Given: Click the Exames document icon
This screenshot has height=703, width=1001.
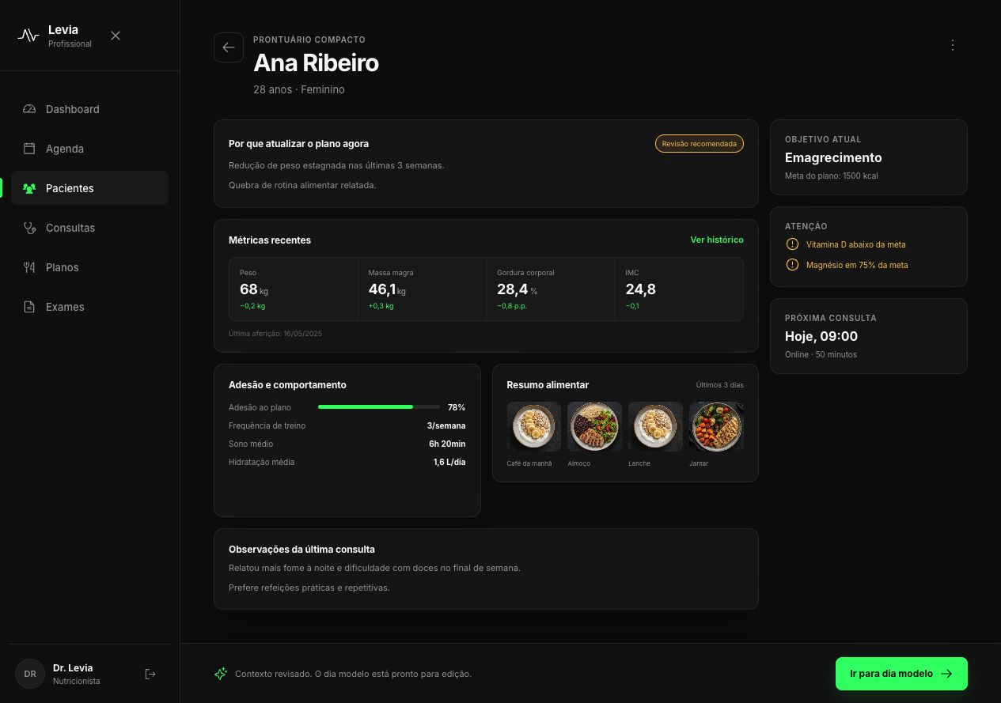Looking at the screenshot, I should pos(29,307).
